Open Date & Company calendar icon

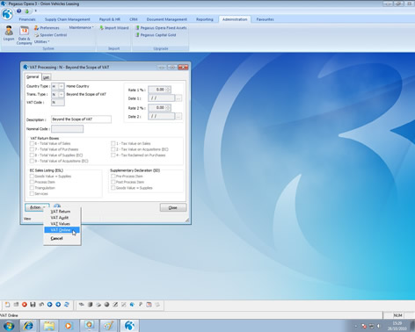tap(24, 31)
